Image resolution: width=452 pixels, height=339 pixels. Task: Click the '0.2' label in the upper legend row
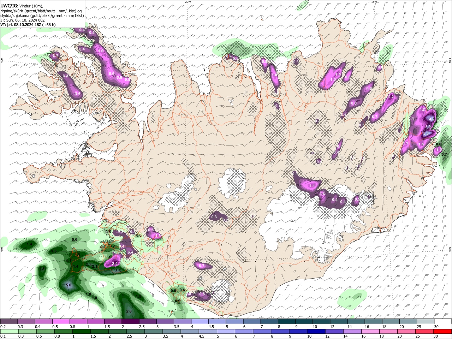3,327
